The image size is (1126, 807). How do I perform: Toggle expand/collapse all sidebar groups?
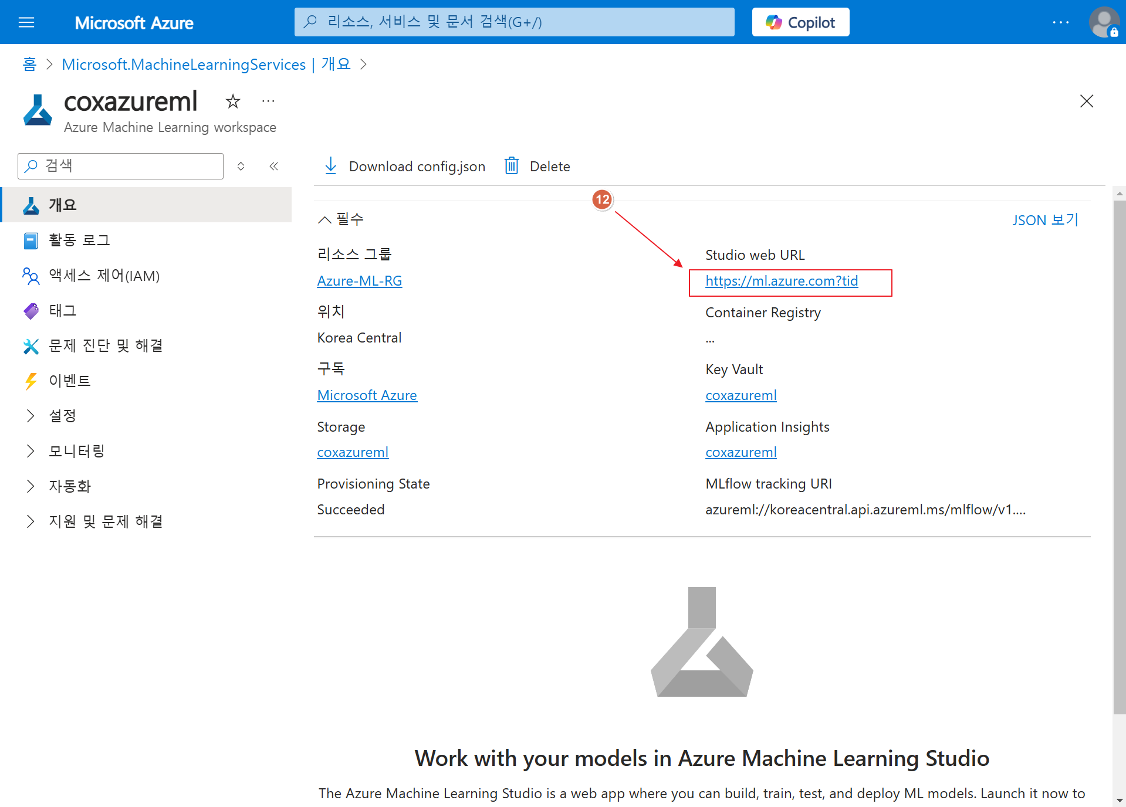tap(241, 167)
